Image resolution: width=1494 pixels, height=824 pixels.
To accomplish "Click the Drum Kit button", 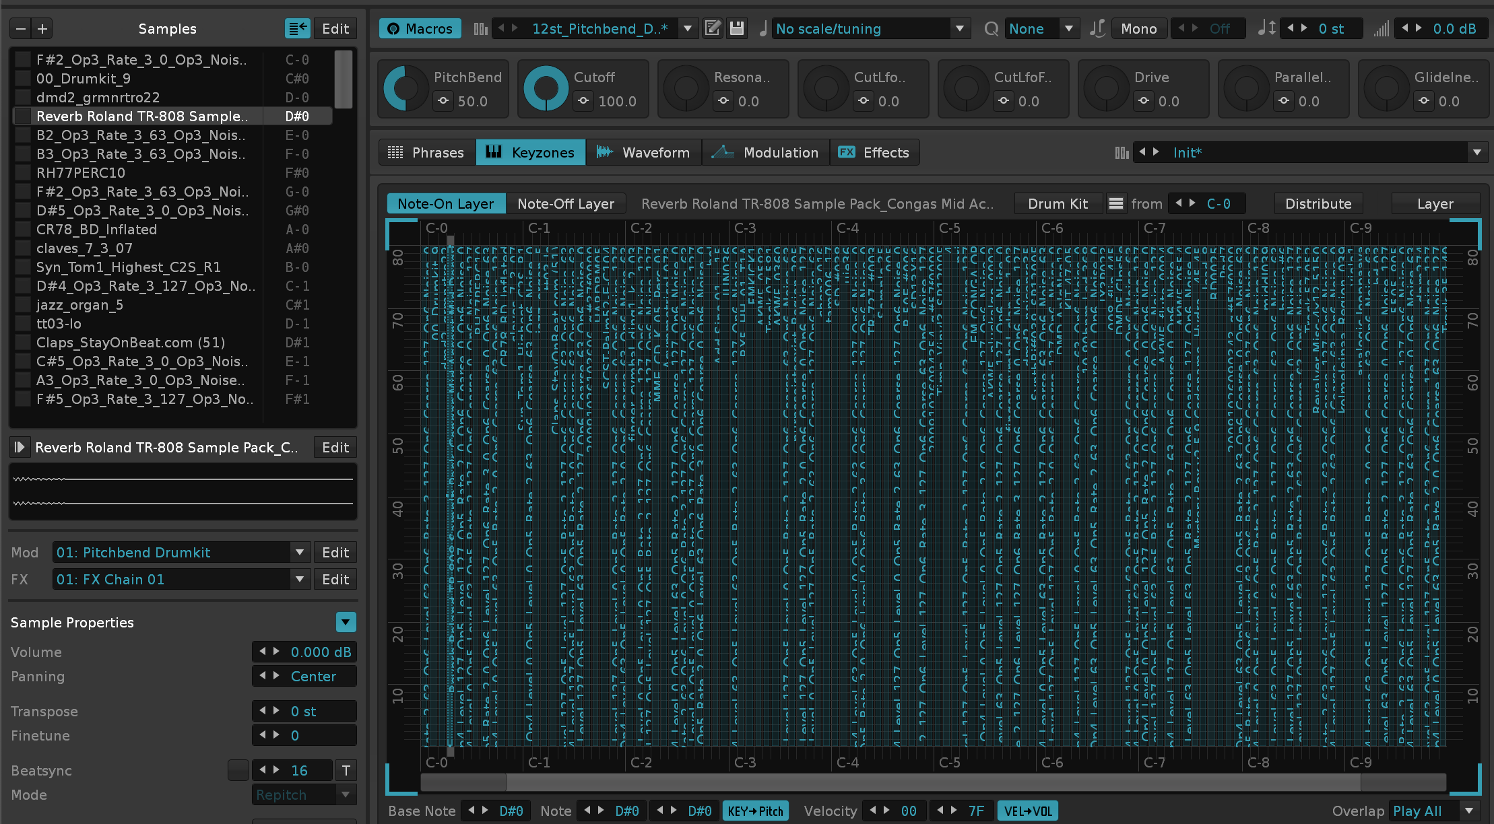I will pos(1058,203).
